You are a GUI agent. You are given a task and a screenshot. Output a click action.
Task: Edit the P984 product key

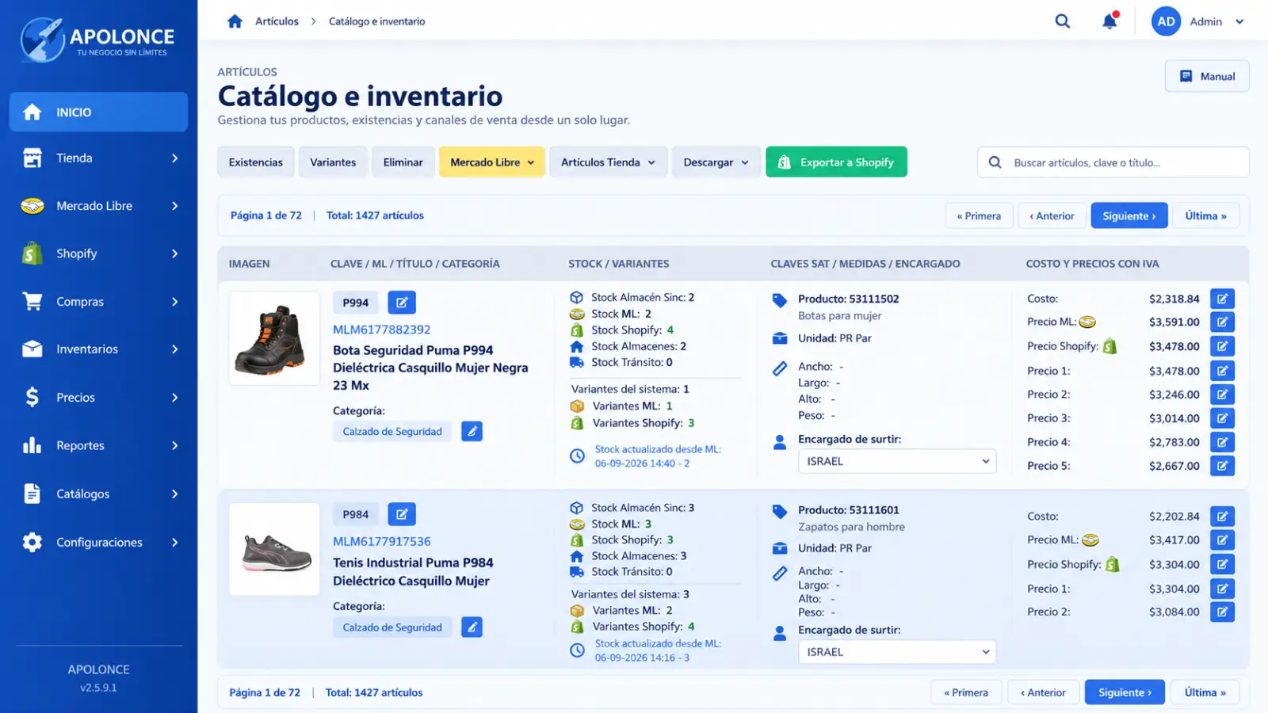[x=402, y=514]
